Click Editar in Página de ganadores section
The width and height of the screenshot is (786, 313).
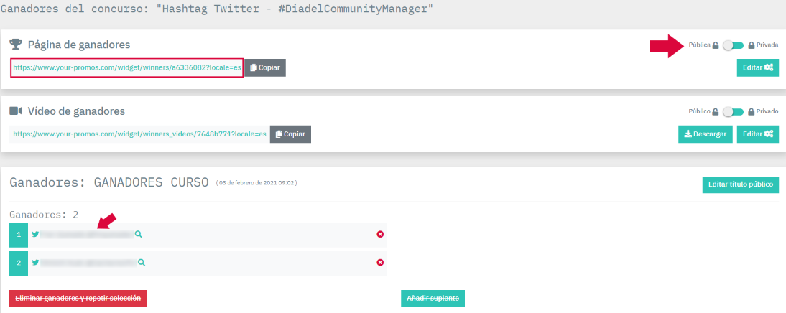(757, 67)
